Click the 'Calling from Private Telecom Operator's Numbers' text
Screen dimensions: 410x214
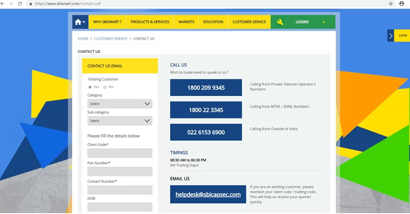point(283,87)
